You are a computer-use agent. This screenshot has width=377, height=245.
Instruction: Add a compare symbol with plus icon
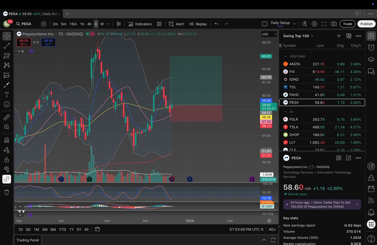(x=43, y=24)
